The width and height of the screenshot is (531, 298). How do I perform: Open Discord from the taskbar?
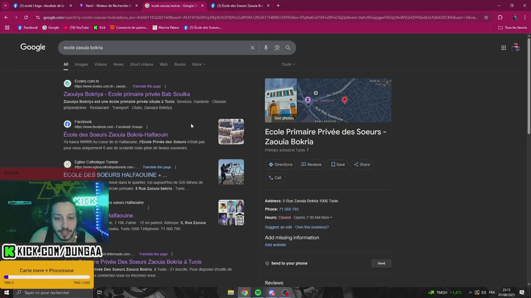click(272, 293)
